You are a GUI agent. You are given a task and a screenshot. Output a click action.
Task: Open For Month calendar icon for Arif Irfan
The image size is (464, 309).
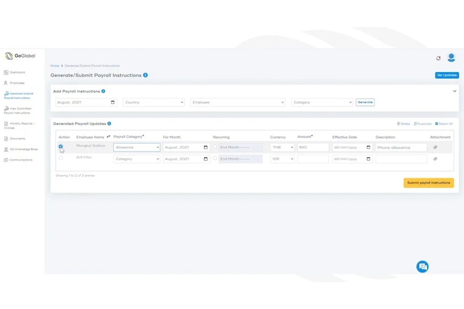(206, 159)
